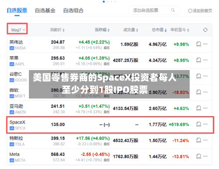The height and width of the screenshot is (169, 219).
Task: Click the META ticker symbol
Action: point(20,160)
